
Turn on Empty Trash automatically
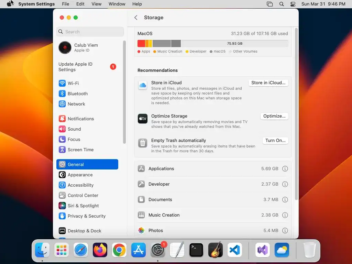275,141
